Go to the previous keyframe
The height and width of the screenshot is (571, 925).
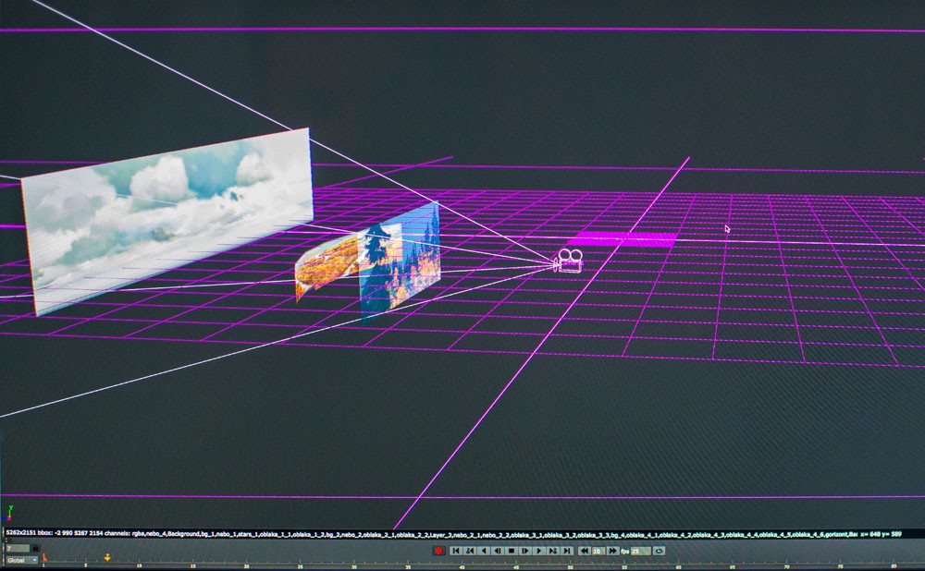tap(470, 551)
